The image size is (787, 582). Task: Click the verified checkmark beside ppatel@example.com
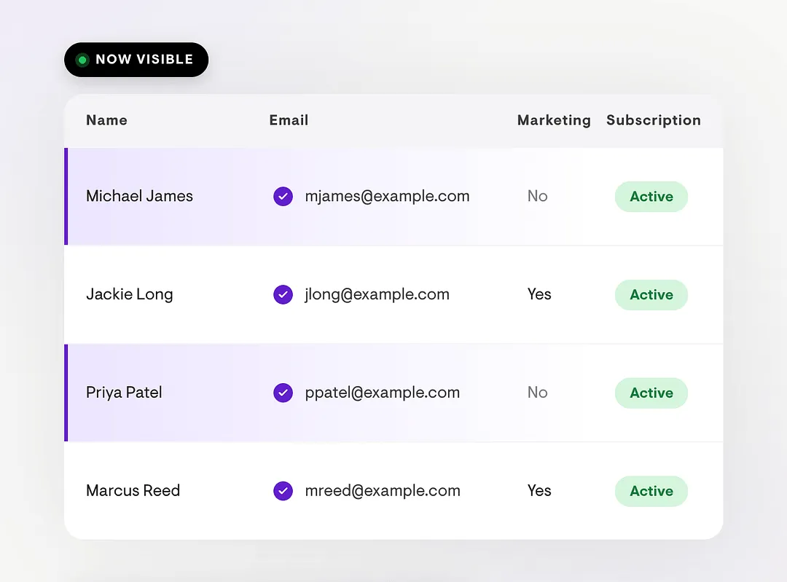tap(283, 393)
